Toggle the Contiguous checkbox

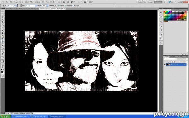(65, 6)
